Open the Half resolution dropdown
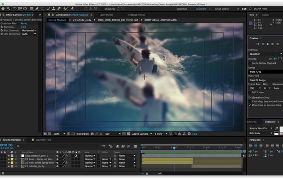The height and width of the screenshot is (180, 283). [x=113, y=134]
